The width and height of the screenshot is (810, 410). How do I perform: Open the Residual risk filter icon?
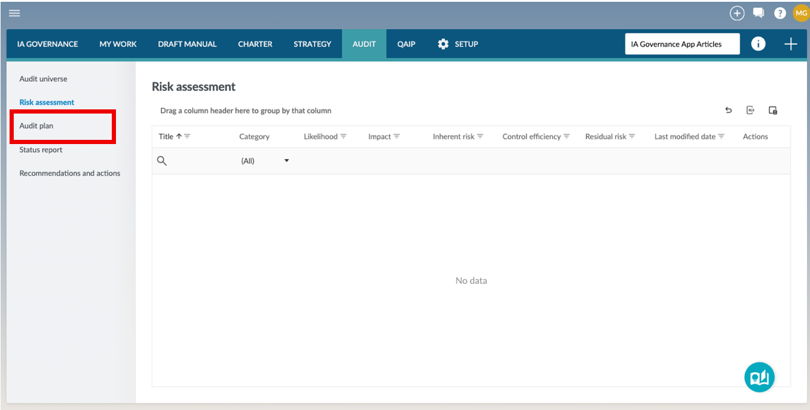(x=632, y=136)
